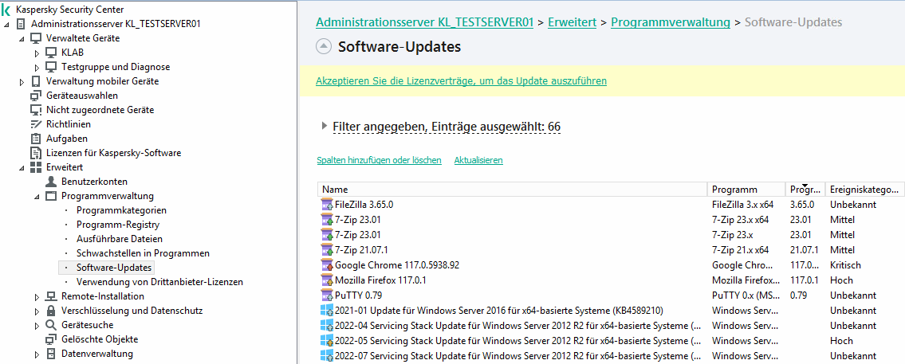Viewport: 905px width, 364px height.
Task: Click the 2022-05 Servicing Stack Update Windows icon
Action: click(x=327, y=341)
